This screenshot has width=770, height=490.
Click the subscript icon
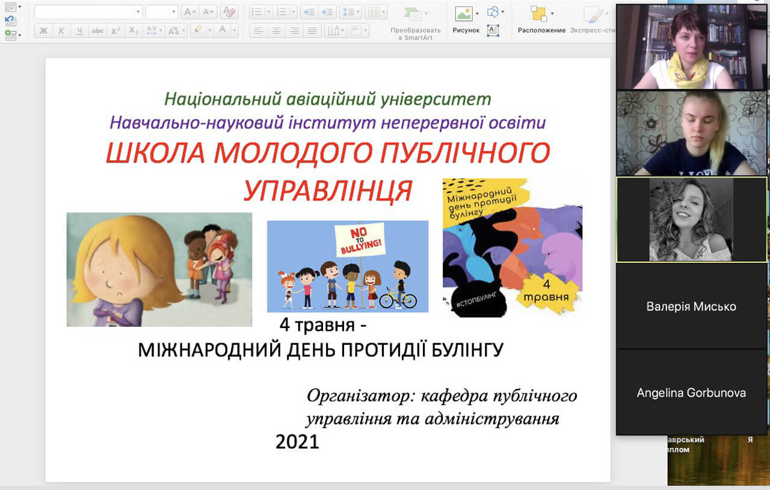(134, 31)
